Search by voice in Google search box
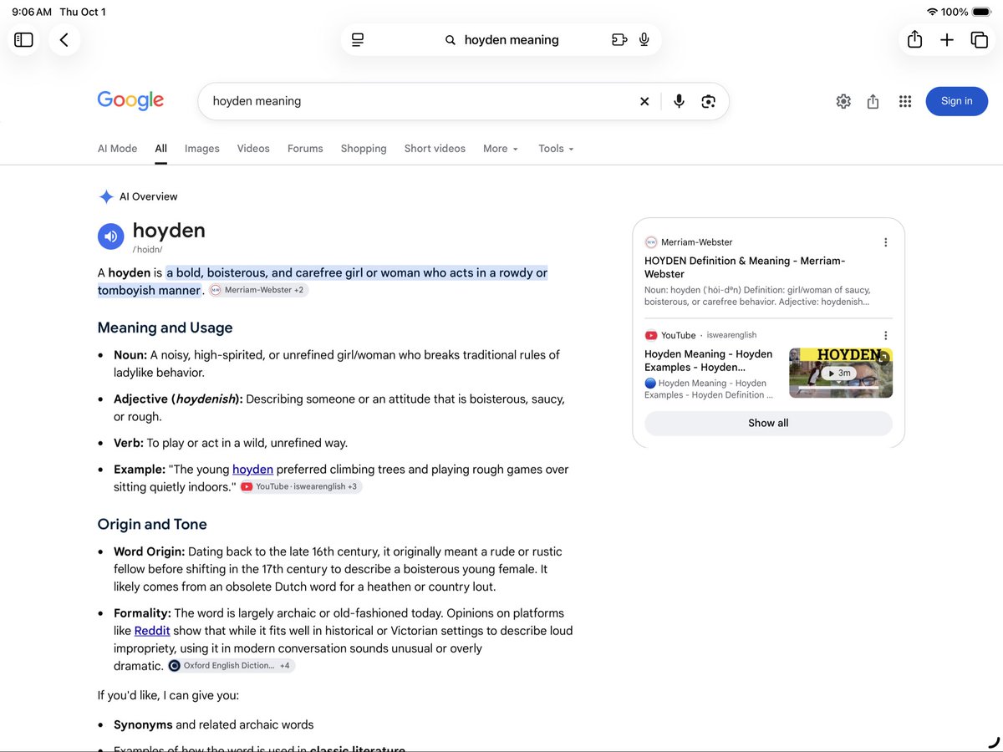 679,101
